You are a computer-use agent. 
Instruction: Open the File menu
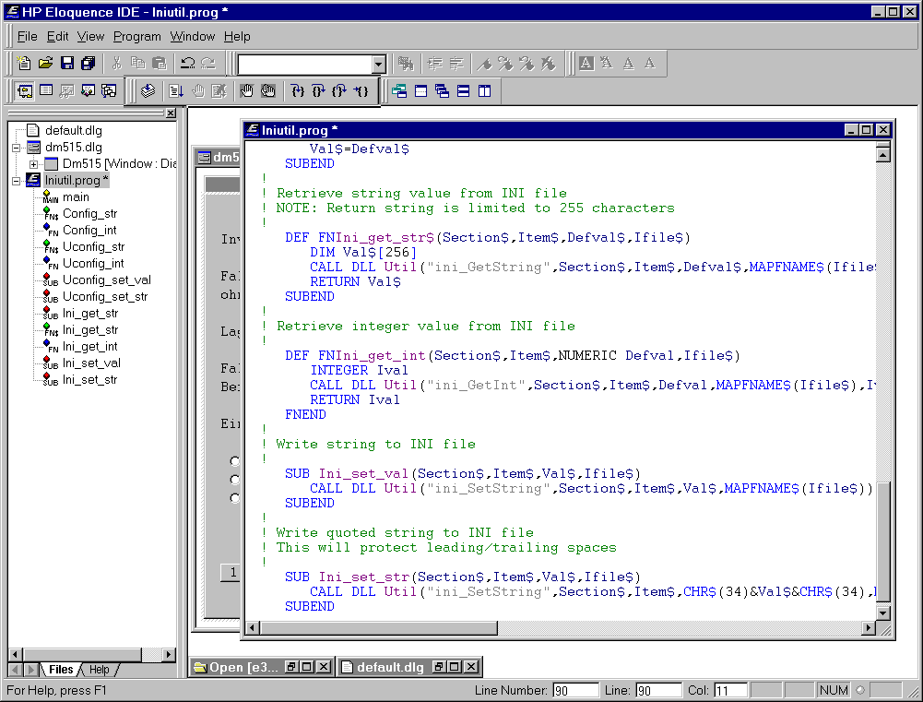[x=27, y=37]
